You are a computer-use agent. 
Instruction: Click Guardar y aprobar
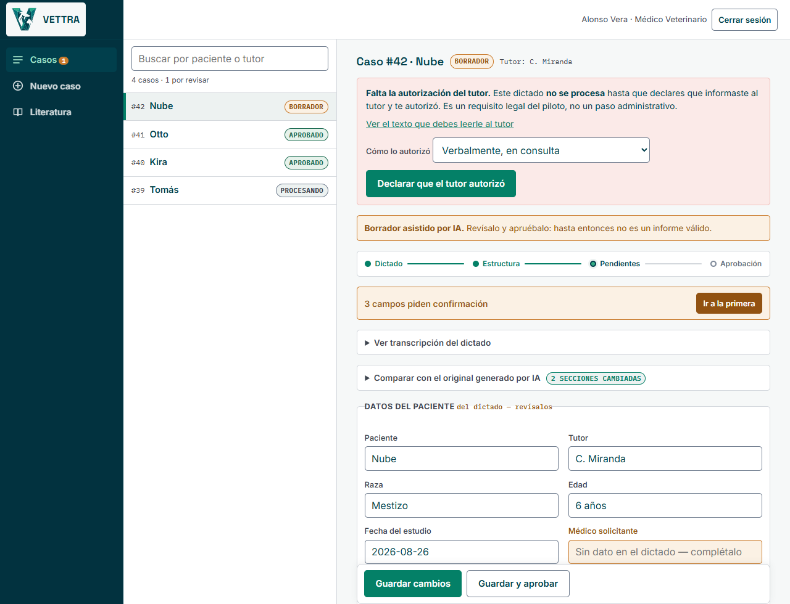tap(518, 584)
